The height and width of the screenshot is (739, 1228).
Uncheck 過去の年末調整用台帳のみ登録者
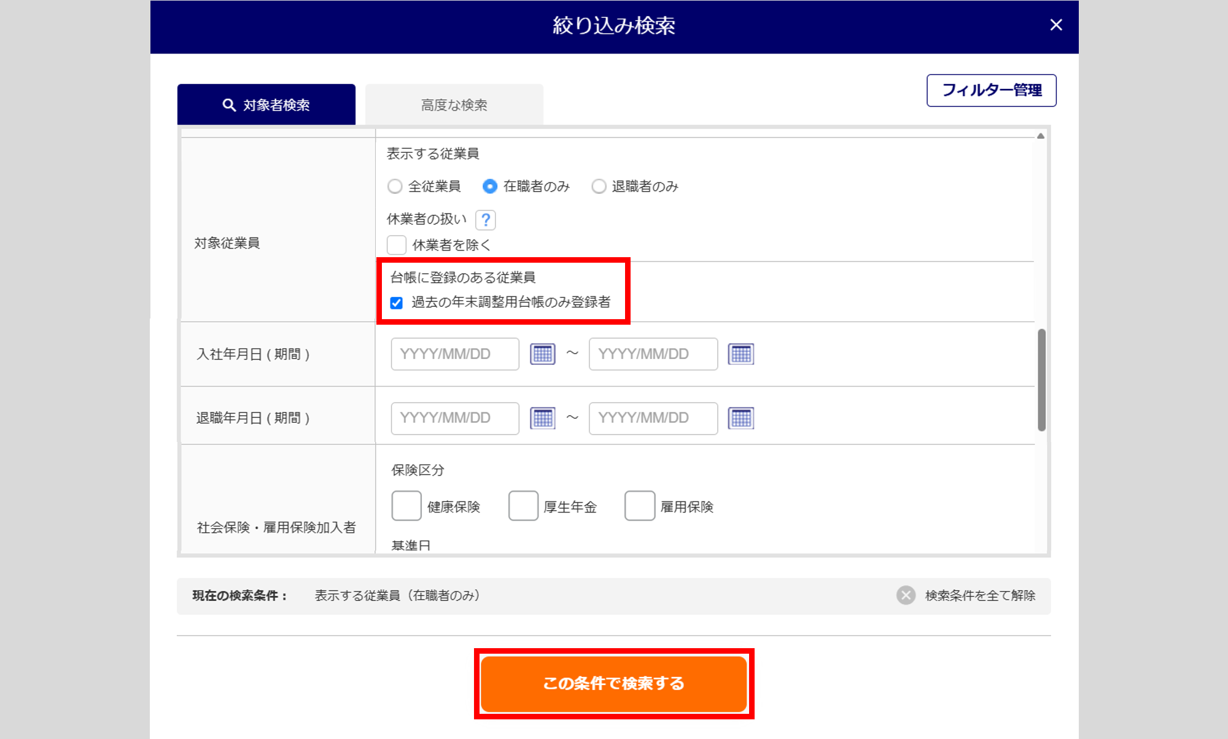tap(397, 303)
